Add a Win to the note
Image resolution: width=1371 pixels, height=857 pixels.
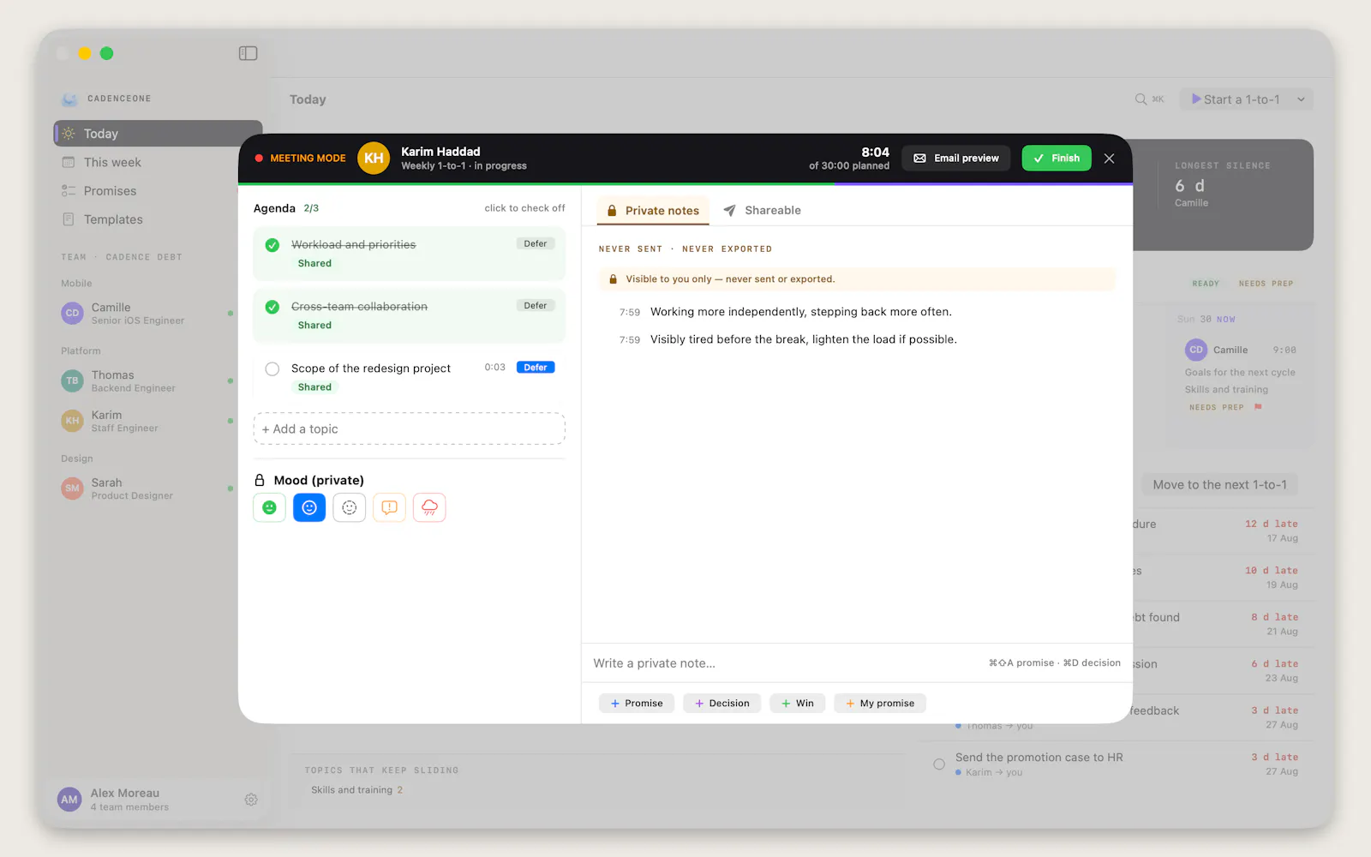(798, 704)
